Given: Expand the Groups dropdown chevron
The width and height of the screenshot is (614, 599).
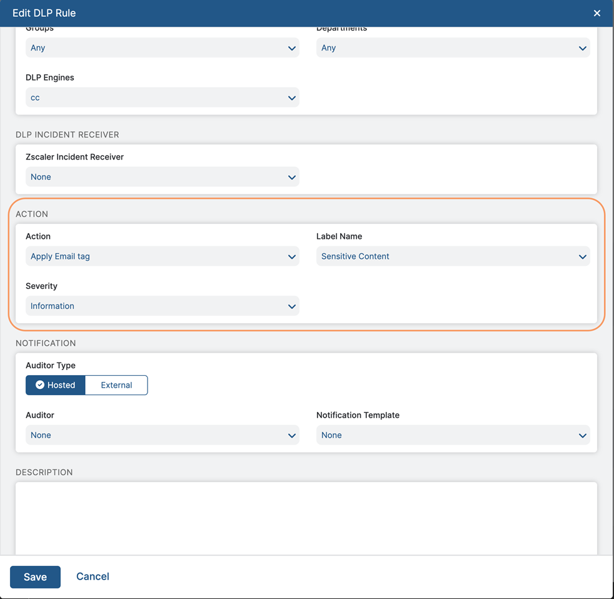Looking at the screenshot, I should coord(291,48).
